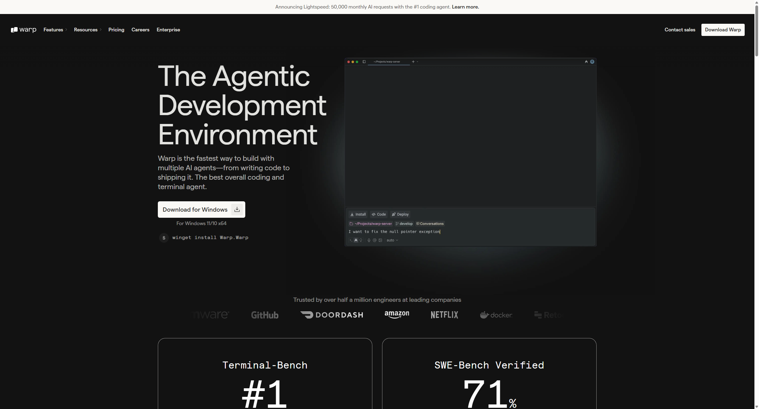Open the Enterprise page
This screenshot has height=409, width=759.
168,30
